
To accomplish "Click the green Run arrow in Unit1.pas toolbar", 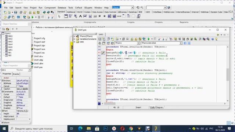I will (x=148, y=39).
